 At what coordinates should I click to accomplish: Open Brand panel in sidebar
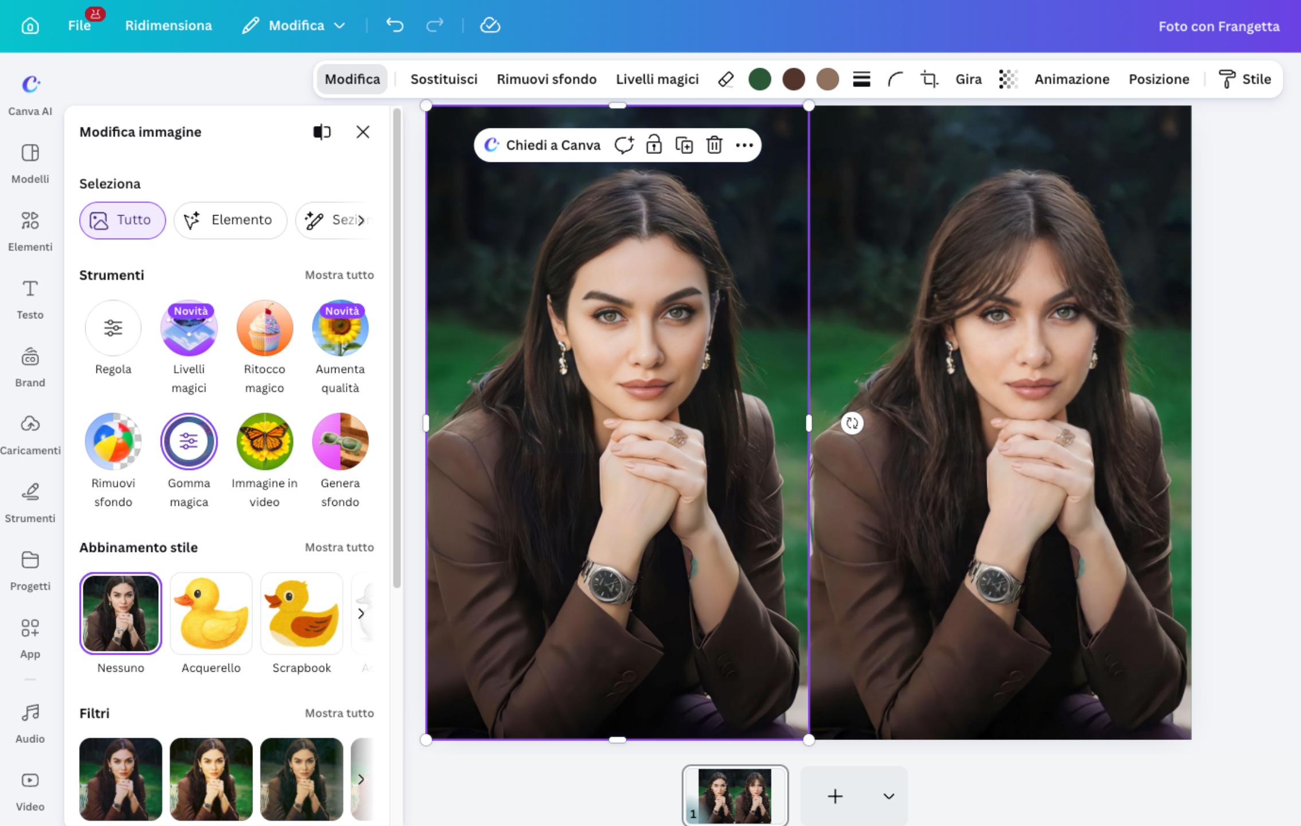[30, 366]
